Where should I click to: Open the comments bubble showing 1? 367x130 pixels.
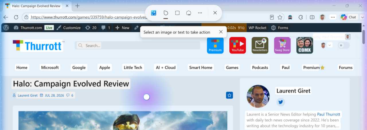106,27
